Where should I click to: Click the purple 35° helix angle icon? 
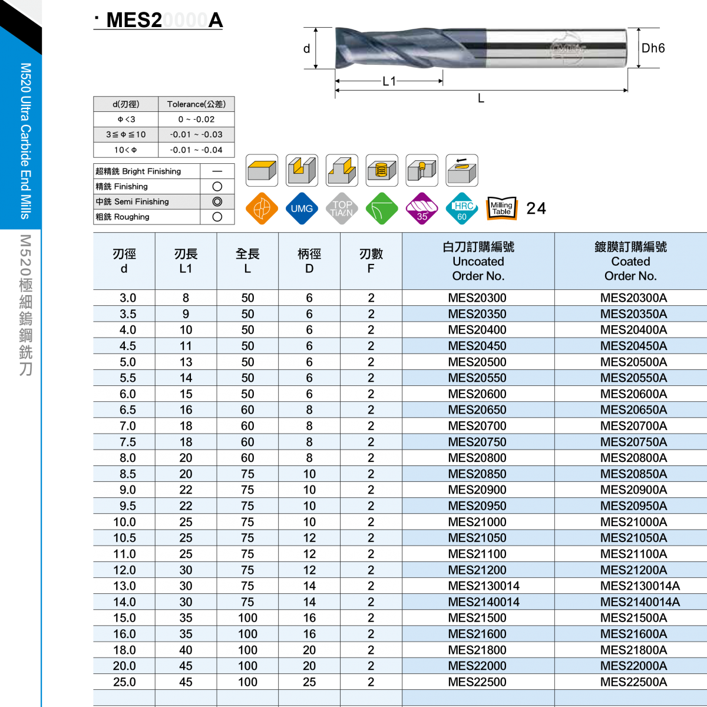422,209
